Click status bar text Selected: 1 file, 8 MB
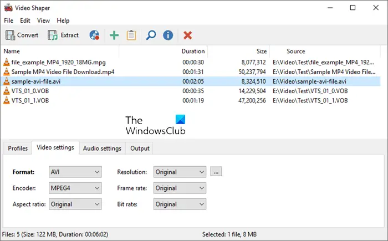 [x=229, y=234]
